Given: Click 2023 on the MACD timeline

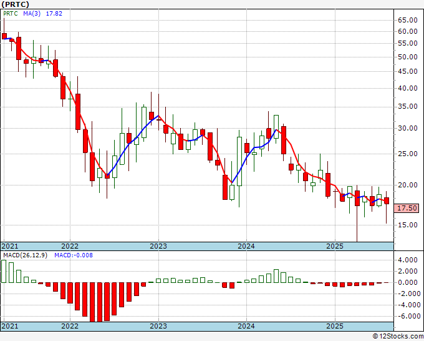Looking at the screenshot, I should [x=158, y=326].
